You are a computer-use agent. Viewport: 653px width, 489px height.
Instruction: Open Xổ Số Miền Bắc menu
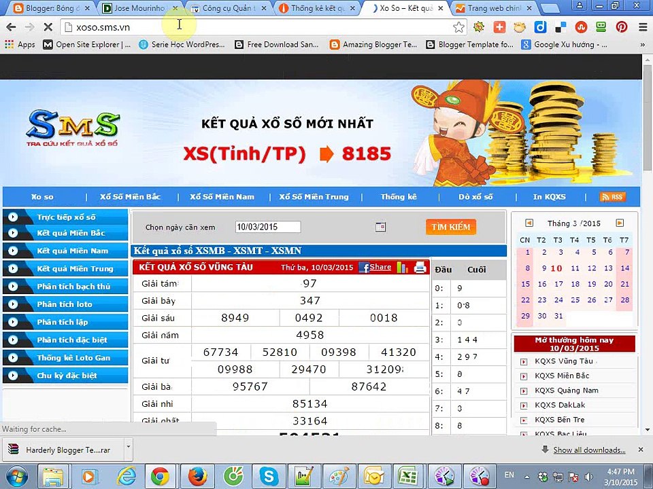[130, 197]
